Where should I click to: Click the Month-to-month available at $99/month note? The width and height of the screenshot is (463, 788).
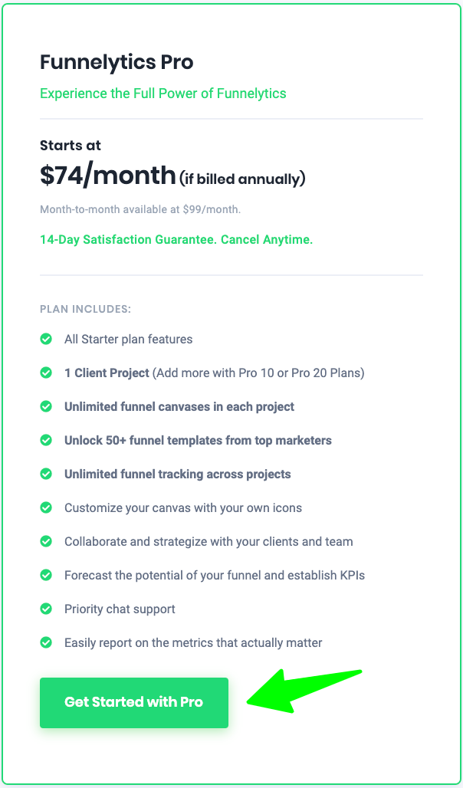[x=139, y=209]
